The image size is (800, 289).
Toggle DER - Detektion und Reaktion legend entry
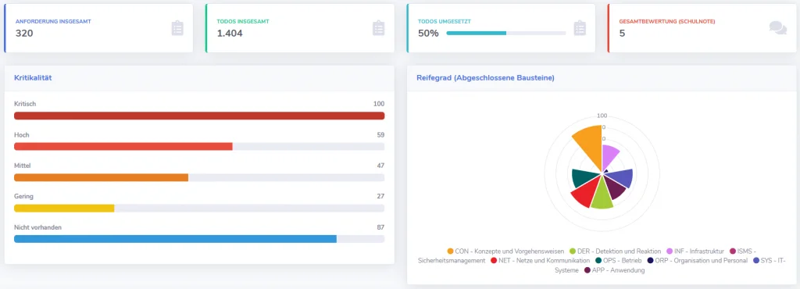(x=616, y=252)
